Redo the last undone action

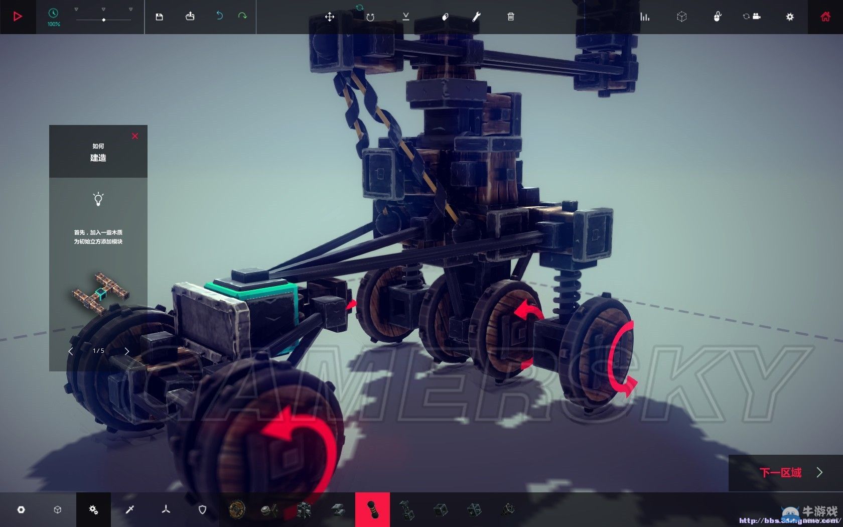tap(242, 16)
